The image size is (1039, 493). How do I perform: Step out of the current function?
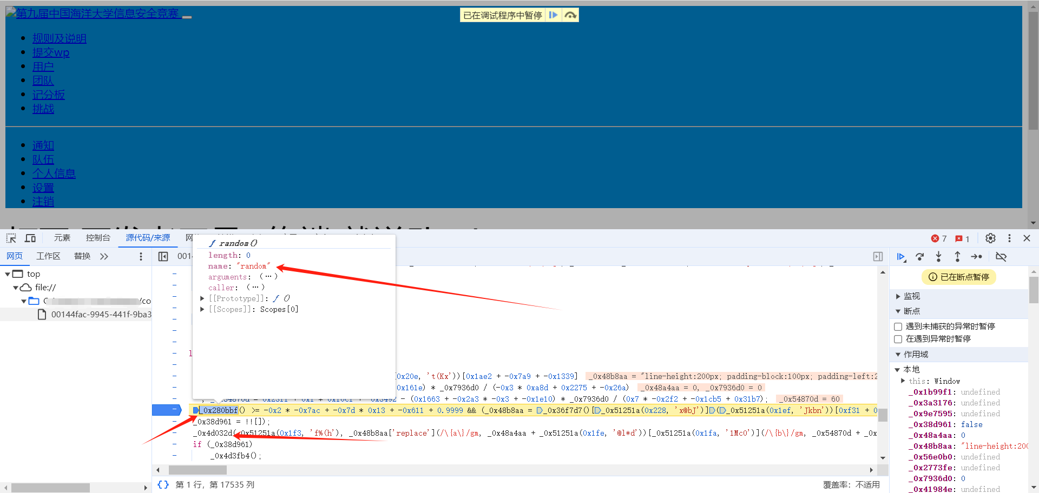957,257
